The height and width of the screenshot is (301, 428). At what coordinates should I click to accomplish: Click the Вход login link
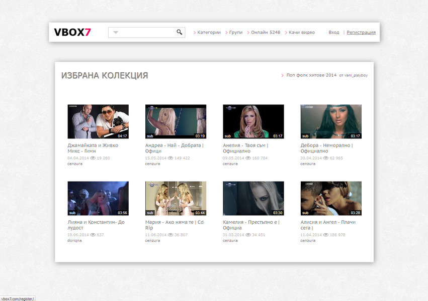(333, 32)
